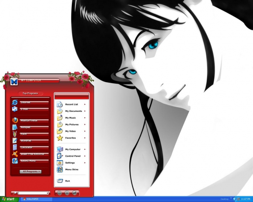This screenshot has height=202, width=253.
Task: Click the Aston2 Menu icon
Action: pyautogui.click(x=15, y=161)
